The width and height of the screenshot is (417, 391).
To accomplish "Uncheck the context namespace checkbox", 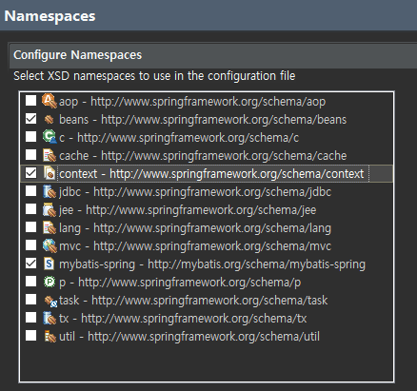I will pos(30,173).
